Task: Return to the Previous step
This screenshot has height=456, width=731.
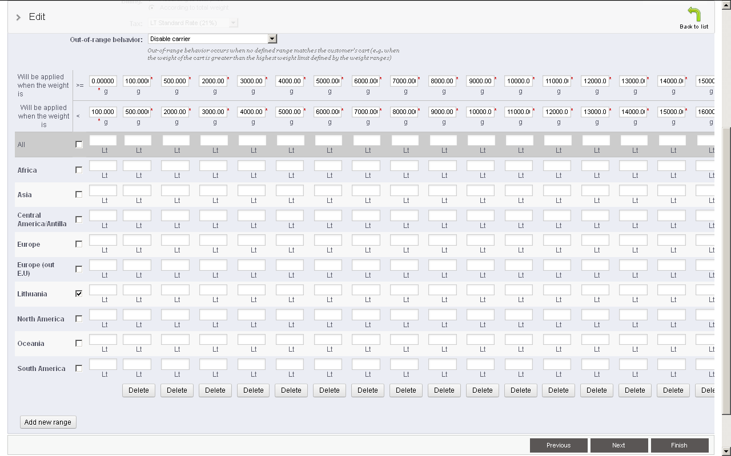Action: (558, 445)
